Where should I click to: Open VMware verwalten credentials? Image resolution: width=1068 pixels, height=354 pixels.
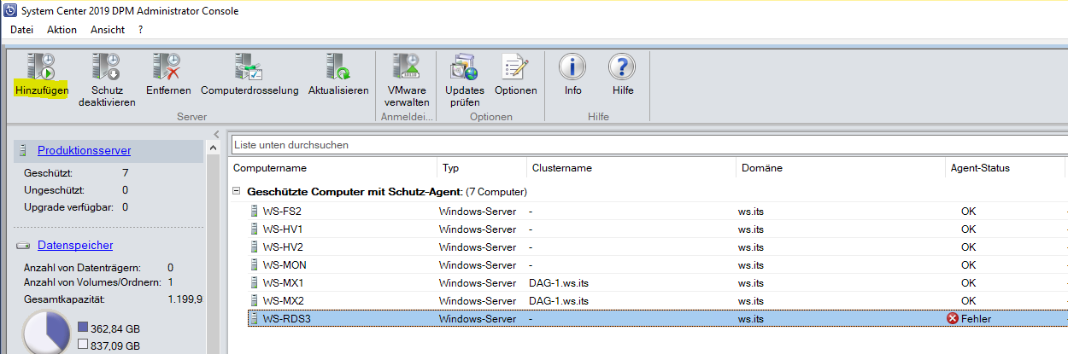(406, 67)
